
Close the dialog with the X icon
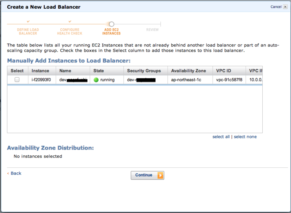coord(286,7)
